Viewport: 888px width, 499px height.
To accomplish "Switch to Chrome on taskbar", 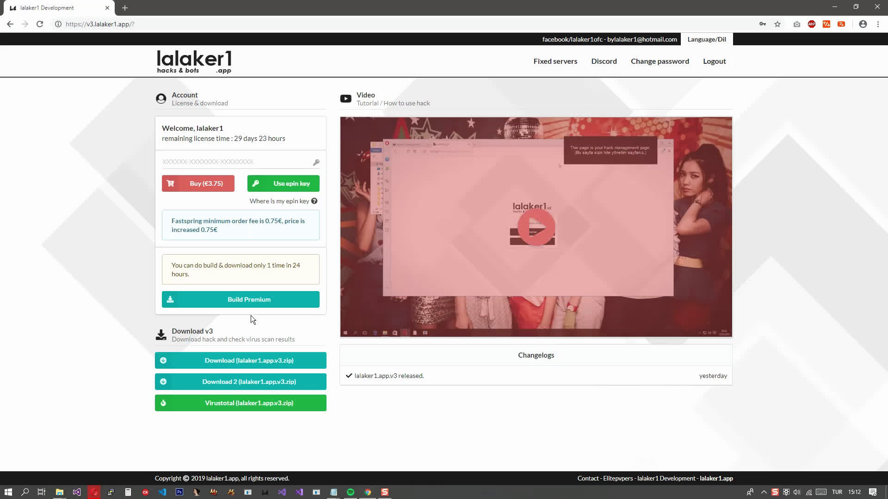I will pyautogui.click(x=368, y=492).
